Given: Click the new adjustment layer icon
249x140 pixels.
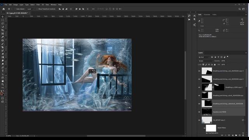Looking at the screenshot, I should pyautogui.click(x=233, y=135).
